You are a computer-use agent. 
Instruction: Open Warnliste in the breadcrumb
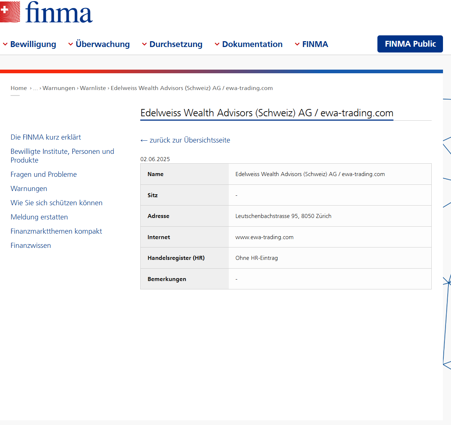tap(93, 88)
